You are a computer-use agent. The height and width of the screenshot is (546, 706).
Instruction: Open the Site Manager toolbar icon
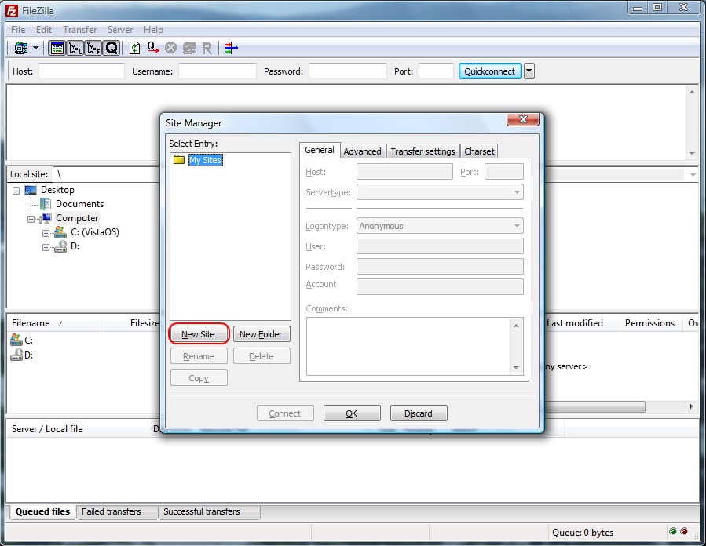[x=20, y=48]
